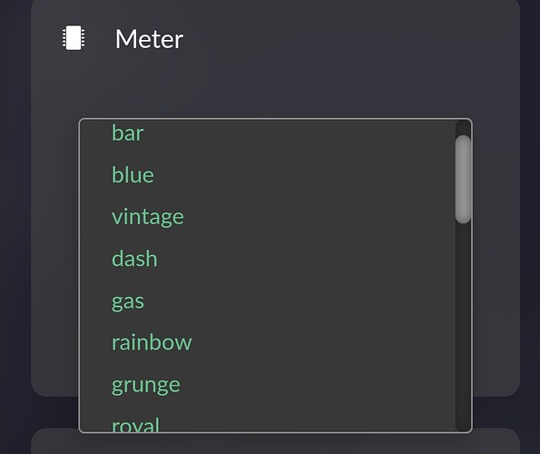Image resolution: width=540 pixels, height=454 pixels.
Task: Click the dropdown list scrollbar thumb
Action: (x=463, y=179)
